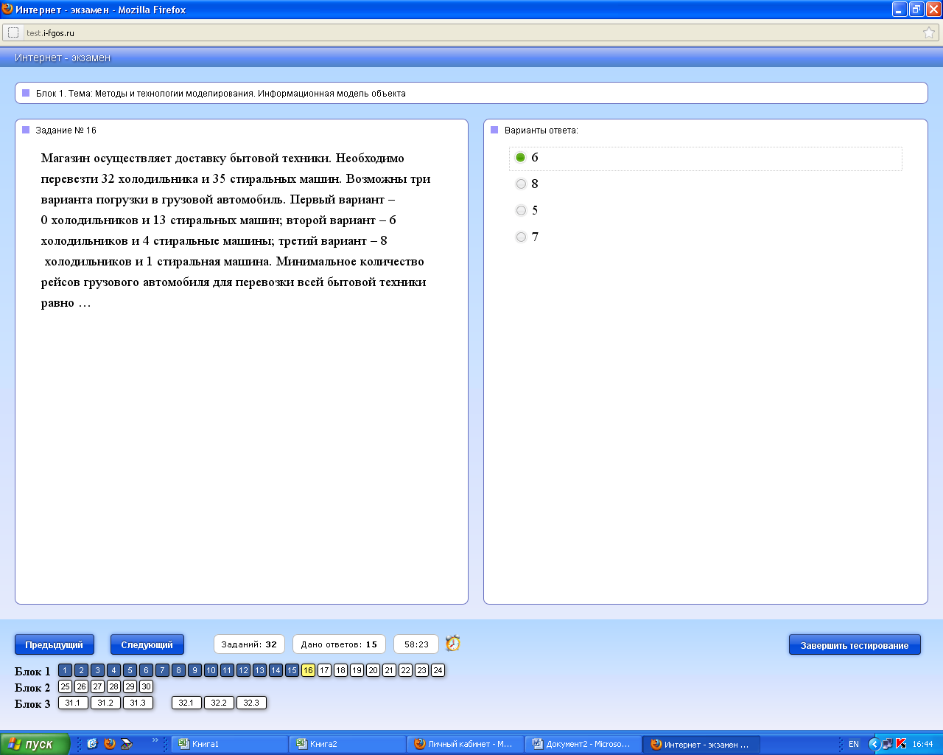Viewport: 943px width, 755px height.
Task: Navigate to question 23
Action: [x=421, y=670]
